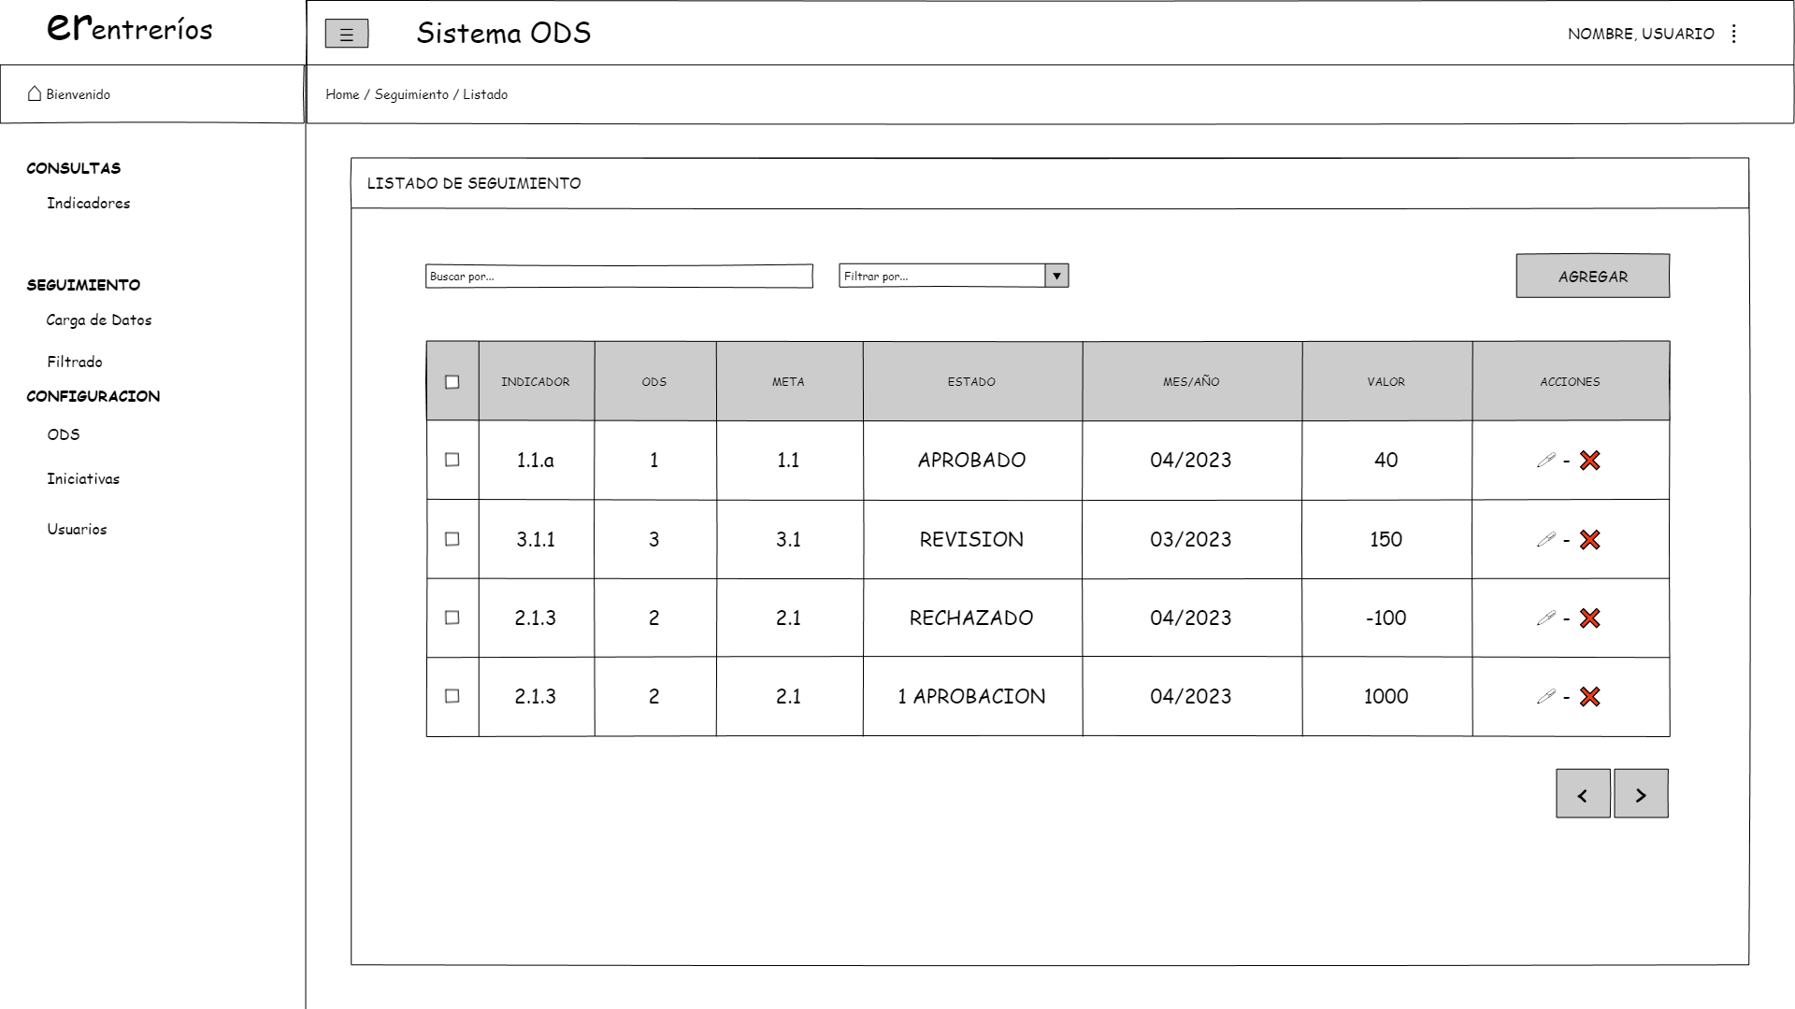Click home icon next to Bienvenido
Image resolution: width=1795 pixels, height=1009 pixels.
(35, 93)
